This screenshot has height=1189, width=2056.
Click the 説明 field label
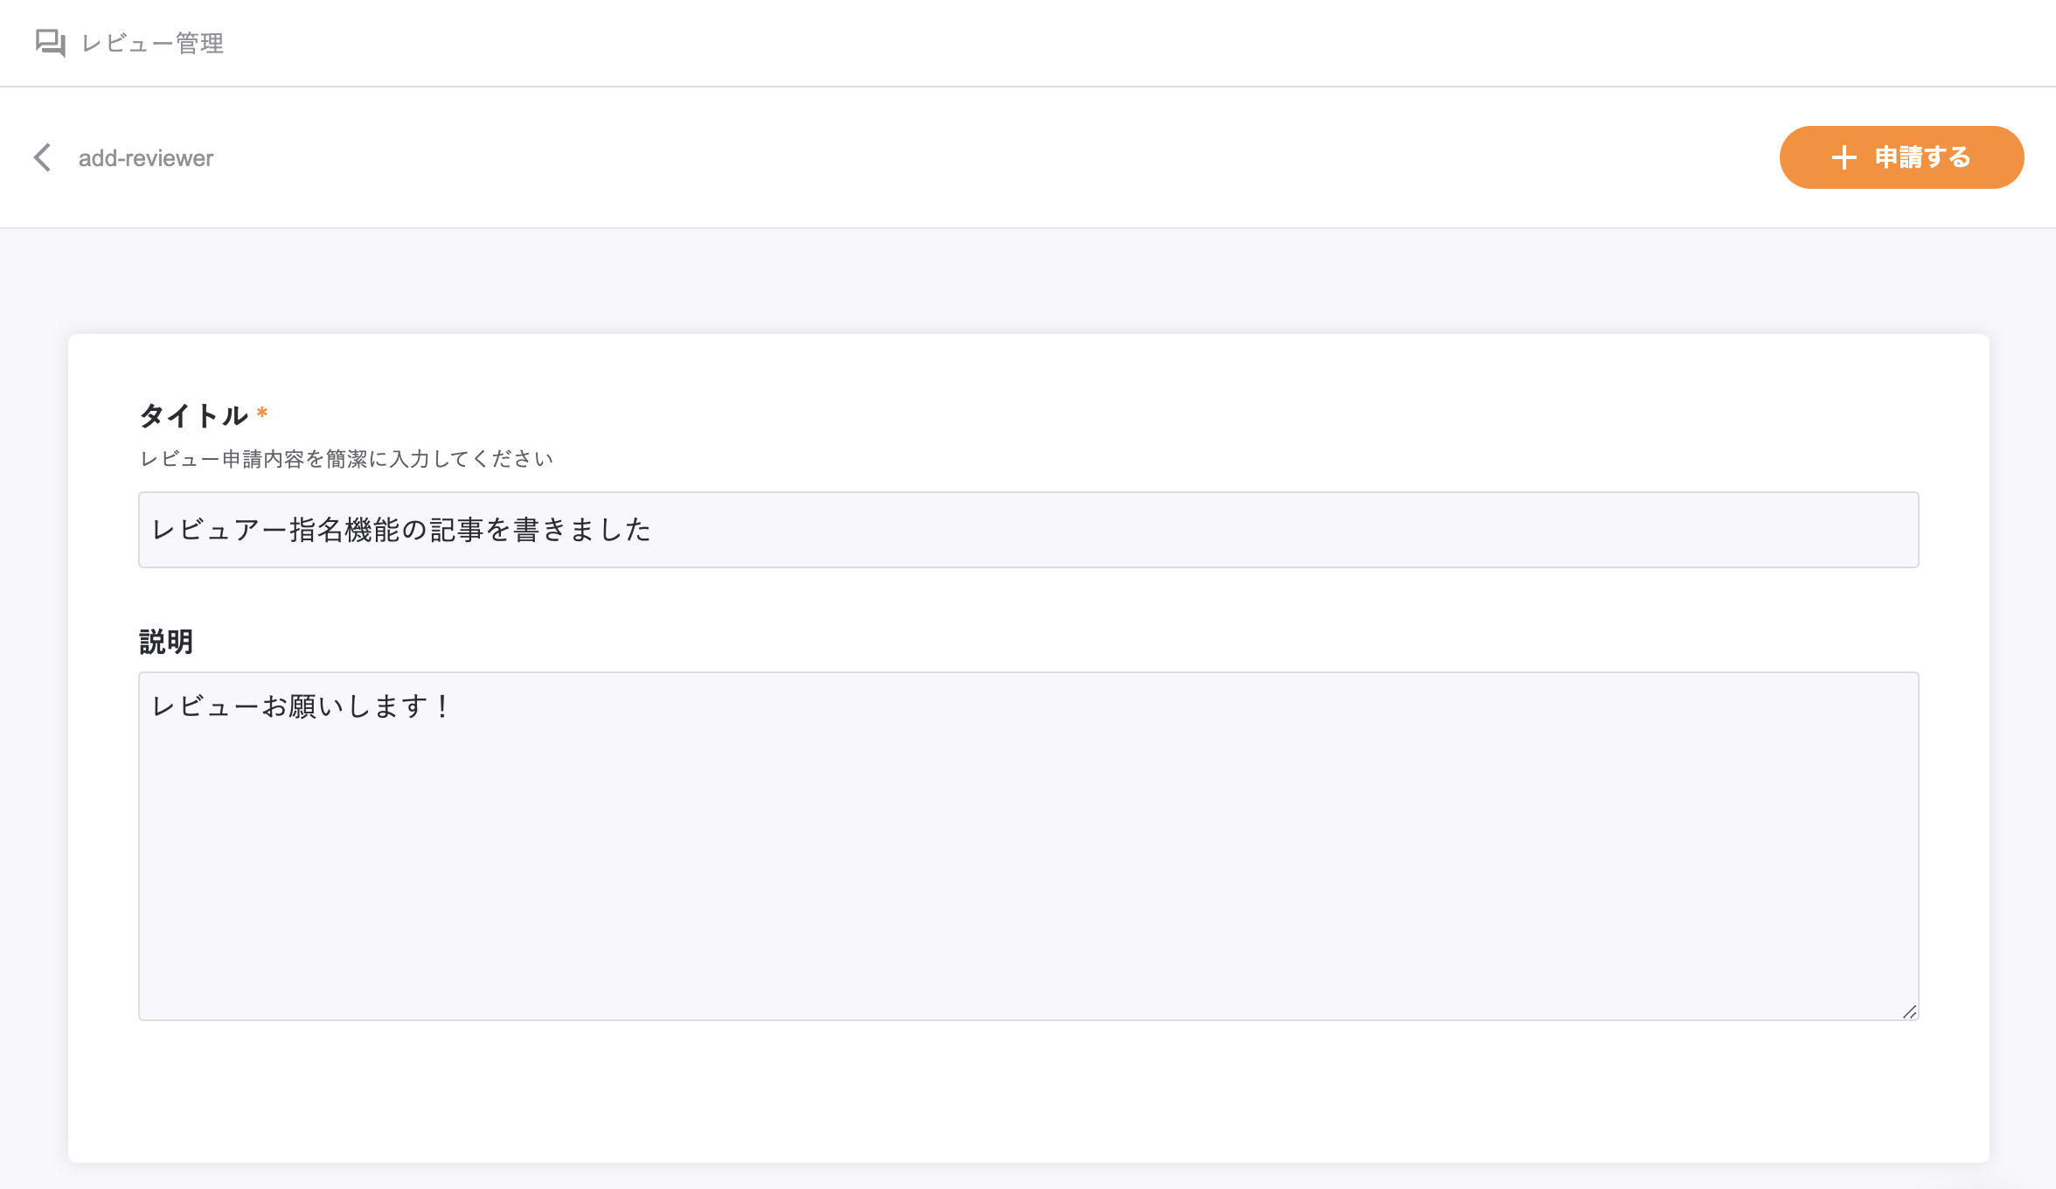166,642
